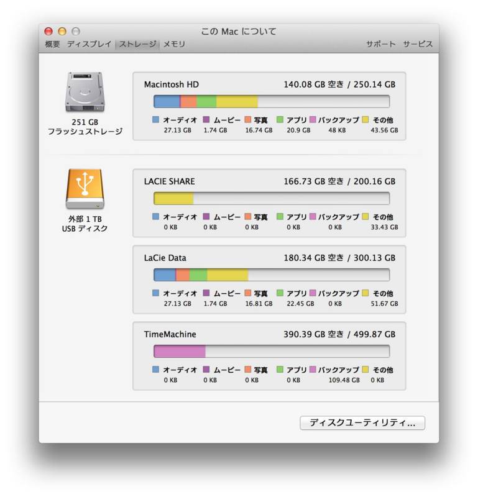Click the TimeMachine storage usage bar
This screenshot has width=478, height=497.
(x=272, y=351)
